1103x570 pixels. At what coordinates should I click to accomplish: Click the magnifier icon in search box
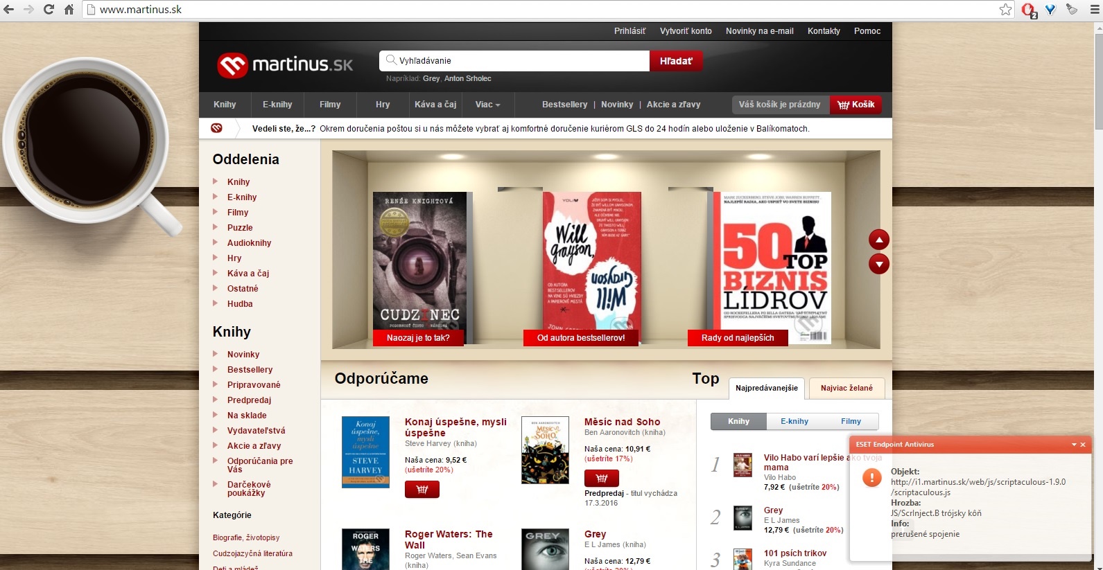391,60
